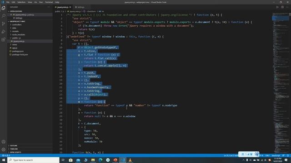Open the notifications bell in status bar

click(x=288, y=156)
